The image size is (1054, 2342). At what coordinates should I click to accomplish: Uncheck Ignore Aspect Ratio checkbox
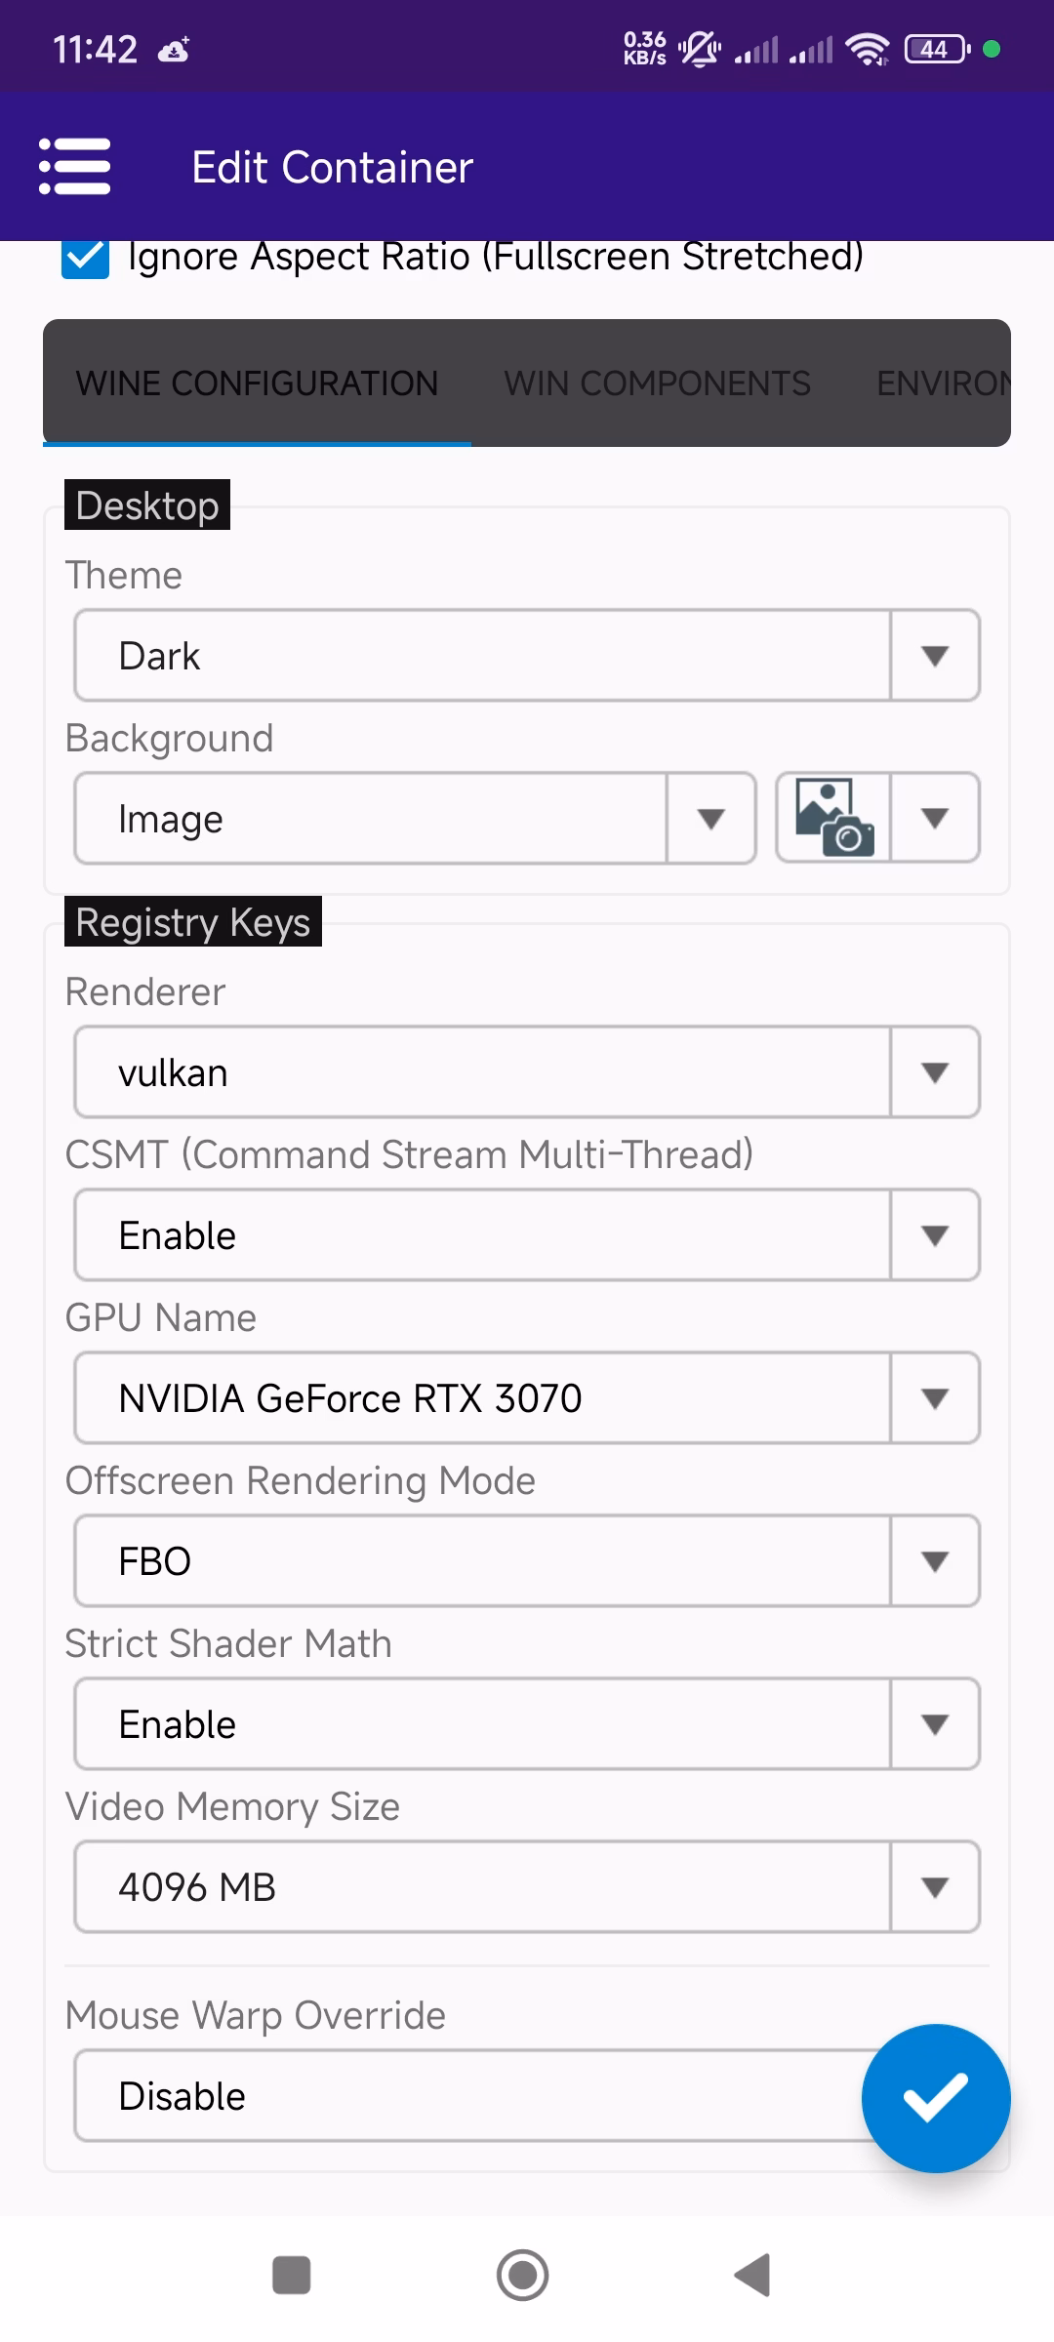pyautogui.click(x=86, y=257)
